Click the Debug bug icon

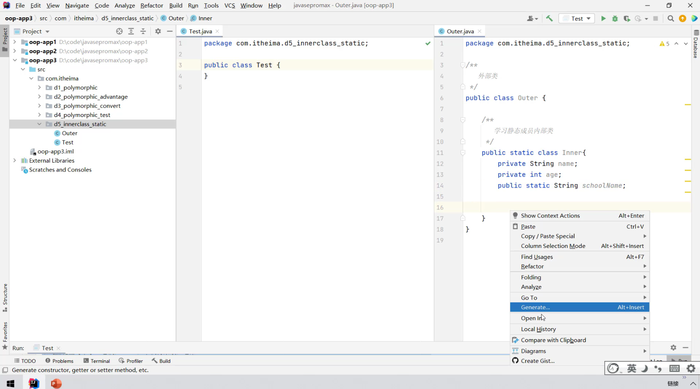click(x=615, y=19)
